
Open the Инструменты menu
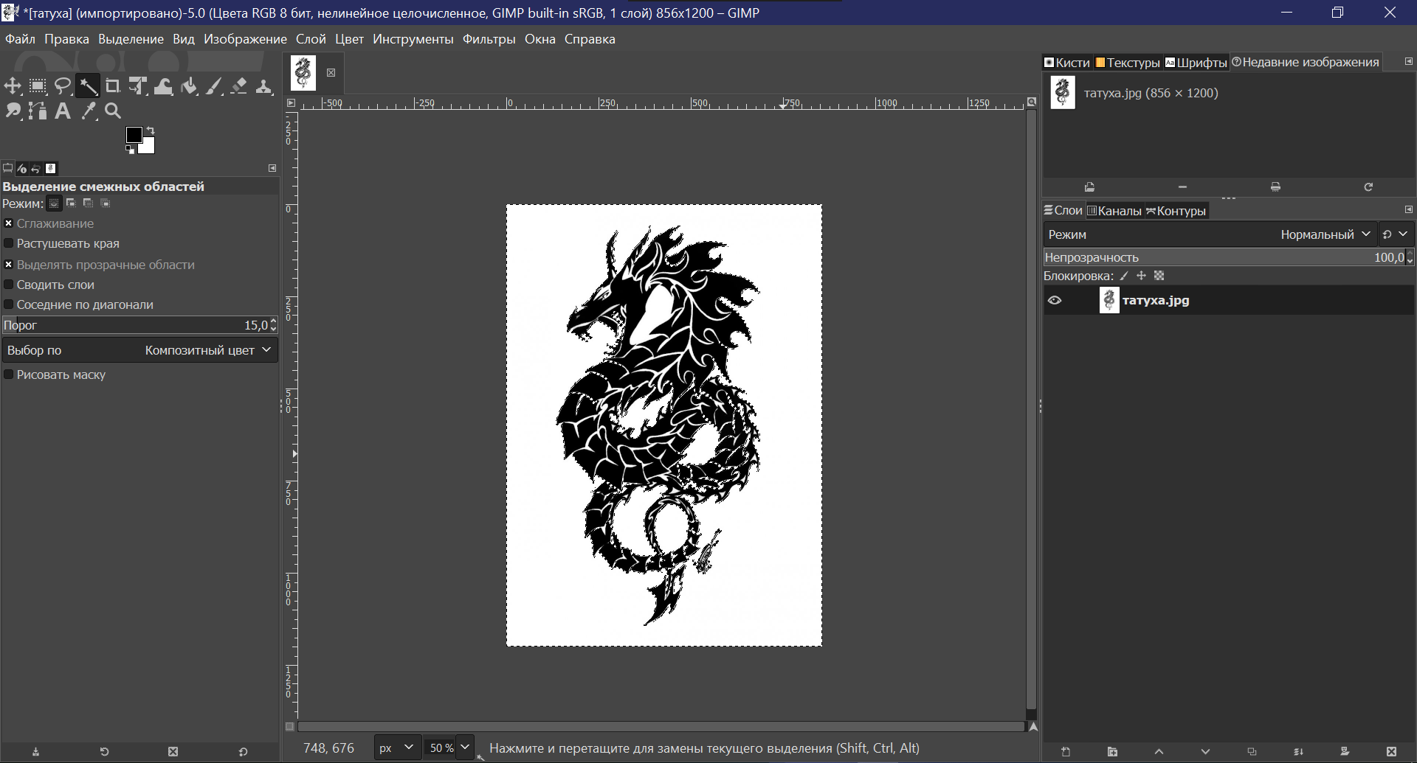tap(413, 39)
